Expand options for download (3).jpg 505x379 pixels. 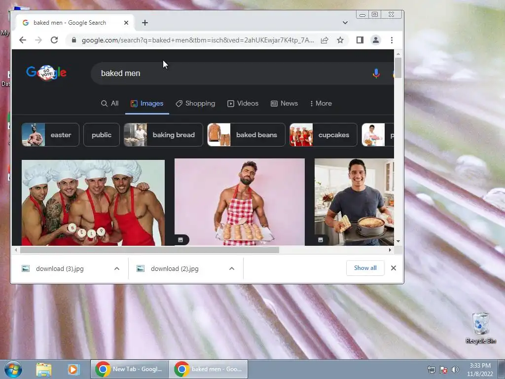pyautogui.click(x=117, y=268)
